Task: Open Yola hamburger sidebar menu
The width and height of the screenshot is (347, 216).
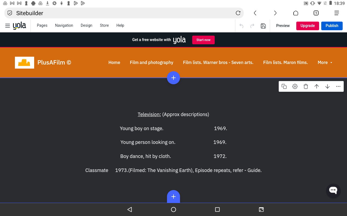Action: (x=8, y=26)
